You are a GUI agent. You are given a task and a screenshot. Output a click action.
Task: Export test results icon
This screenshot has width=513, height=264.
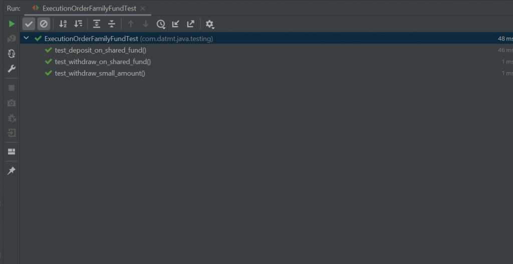point(190,24)
